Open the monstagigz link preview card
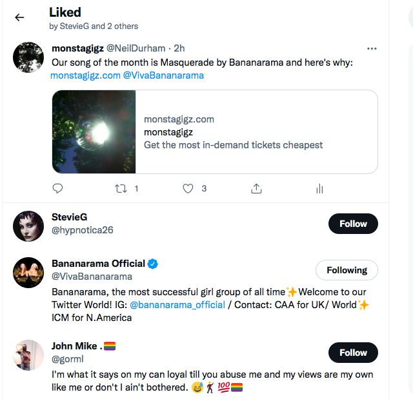Image resolution: width=413 pixels, height=399 pixels. click(214, 132)
